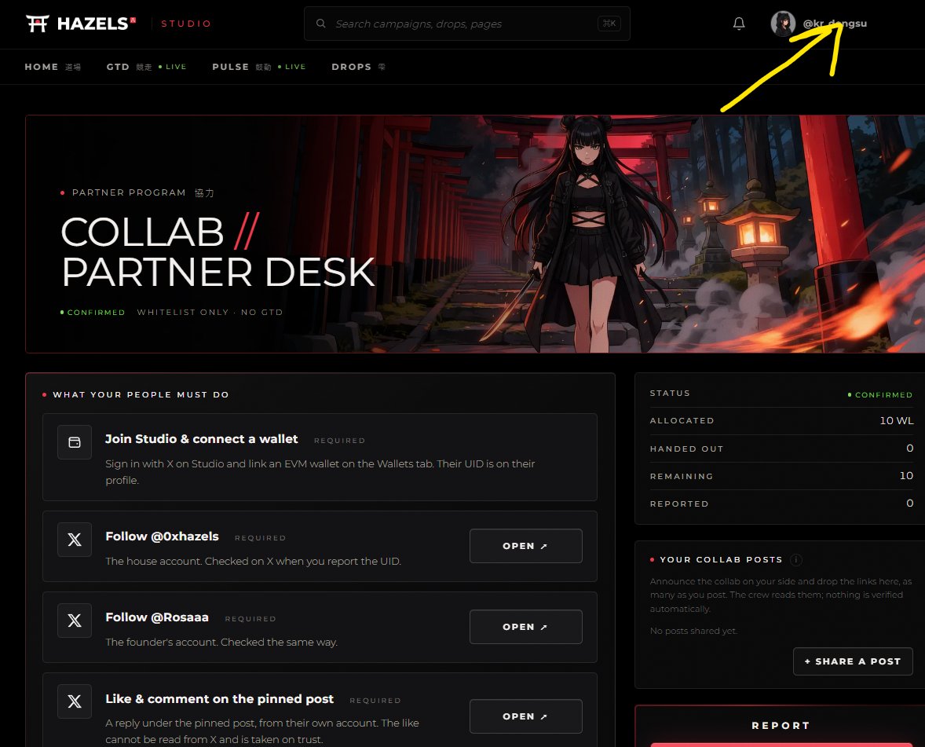Click 'Like & comment on the pinned post' title
Screen dimensions: 925x747
(219, 698)
